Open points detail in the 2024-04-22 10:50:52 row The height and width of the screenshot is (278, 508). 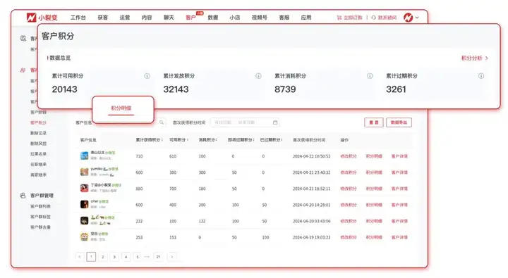click(x=374, y=156)
